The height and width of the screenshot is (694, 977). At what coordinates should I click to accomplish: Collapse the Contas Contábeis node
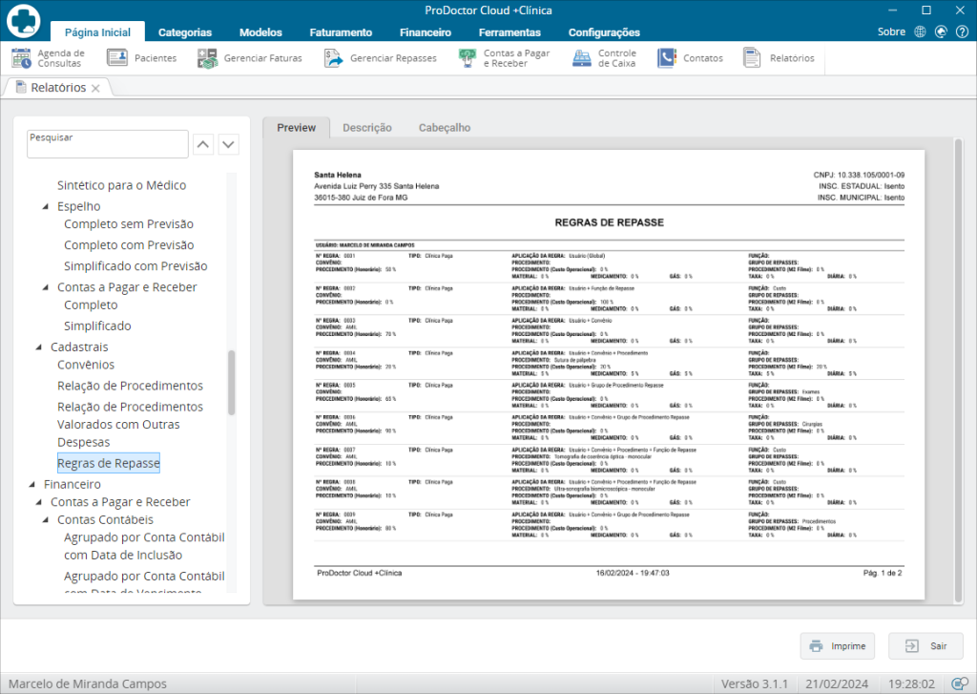click(46, 520)
